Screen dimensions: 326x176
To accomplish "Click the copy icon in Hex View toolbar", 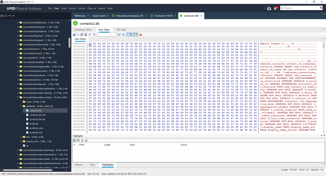I will (x=78, y=34).
